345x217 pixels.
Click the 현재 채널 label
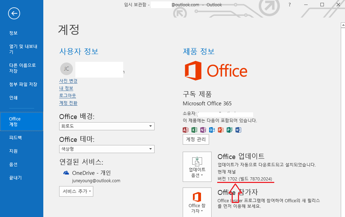tap(227, 172)
